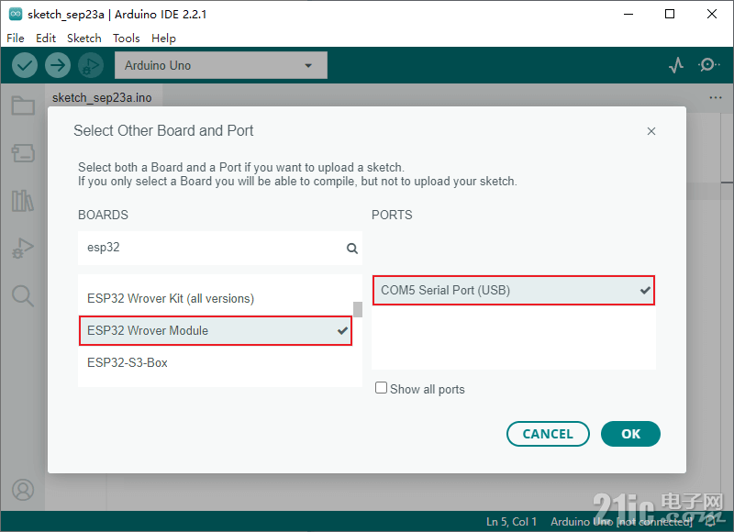Open the Library Manager sidebar icon
The image size is (734, 532).
[x=23, y=201]
